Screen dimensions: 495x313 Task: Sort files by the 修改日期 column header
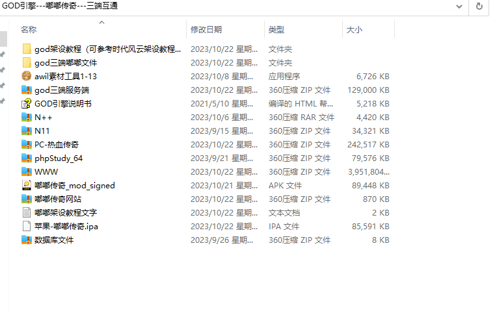[x=206, y=30]
